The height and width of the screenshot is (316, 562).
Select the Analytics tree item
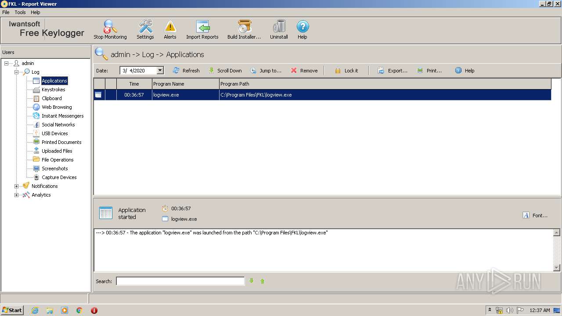click(41, 195)
